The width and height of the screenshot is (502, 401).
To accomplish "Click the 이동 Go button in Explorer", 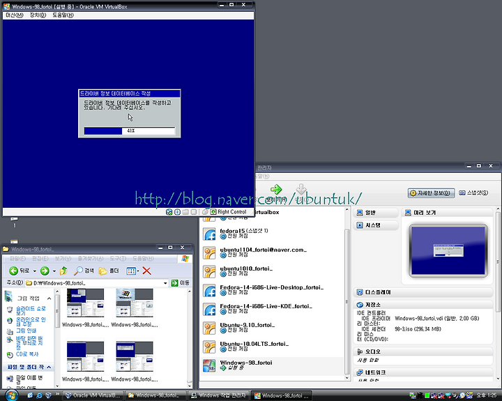I will (x=181, y=283).
